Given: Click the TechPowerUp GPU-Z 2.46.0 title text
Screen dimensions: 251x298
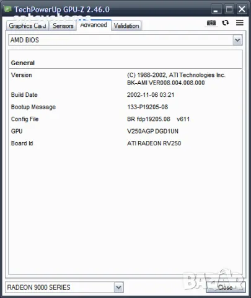Looking at the screenshot, I should pyautogui.click(x=62, y=9).
